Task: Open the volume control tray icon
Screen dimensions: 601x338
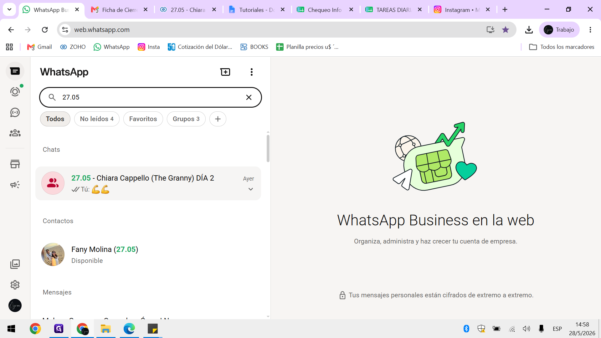Action: (x=527, y=329)
